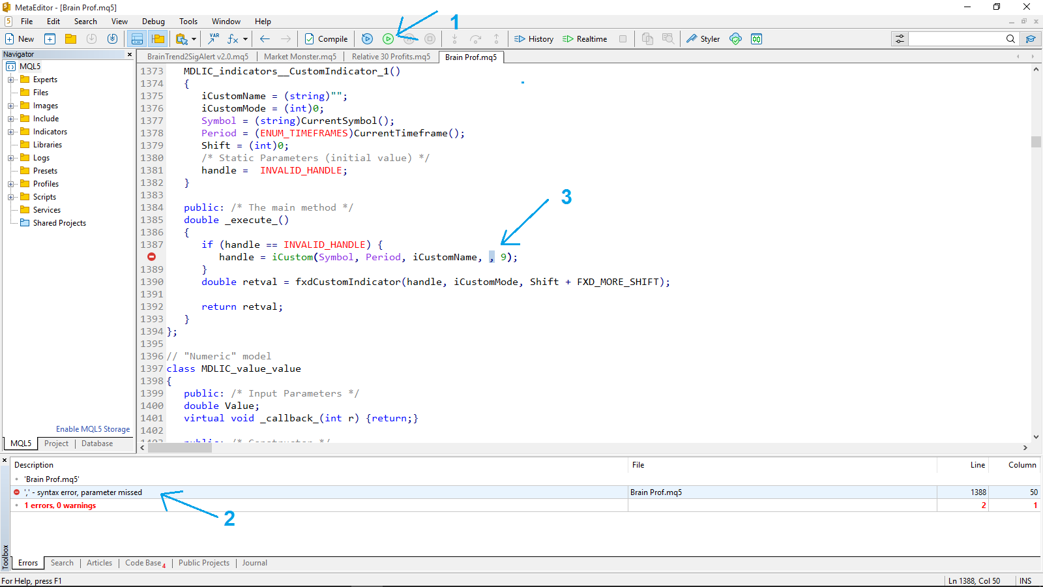Start profiling on Realtime data
The image size is (1043, 587).
point(585,39)
